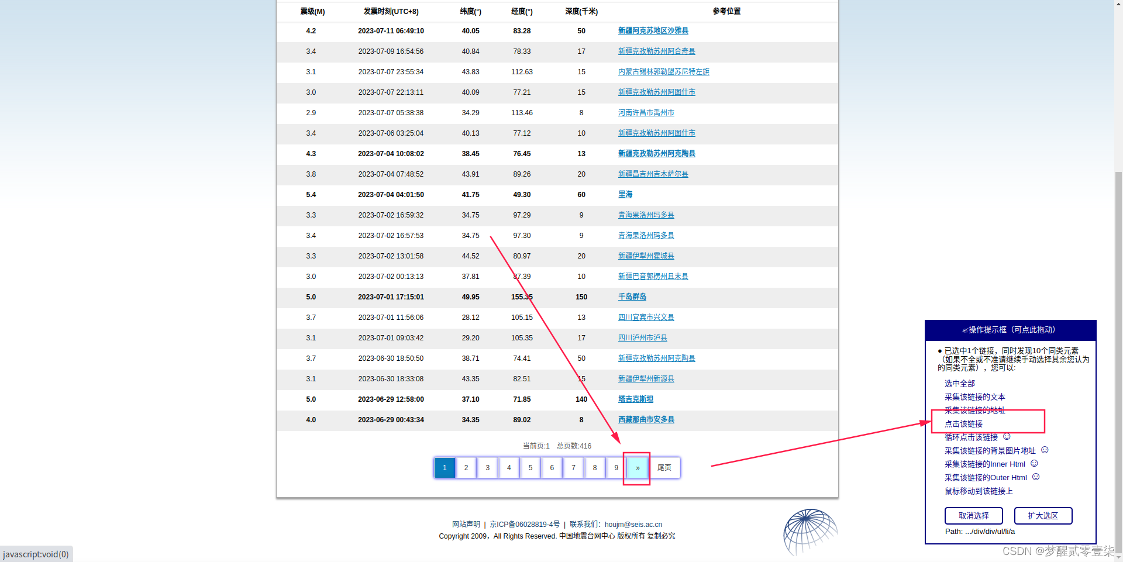The image size is (1123, 562).
Task: Open the 塔吉克斯坦 link
Action: click(x=635, y=399)
